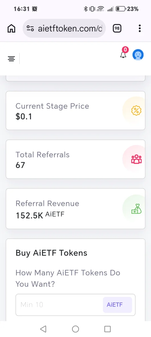Focus the Min 10 token amount field
This screenshot has width=151, height=337.
pos(75,305)
